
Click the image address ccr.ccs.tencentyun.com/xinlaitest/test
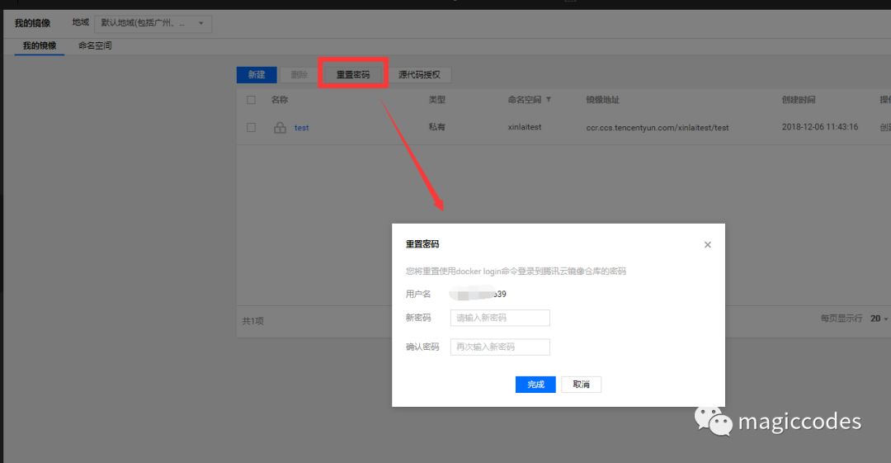pos(658,127)
